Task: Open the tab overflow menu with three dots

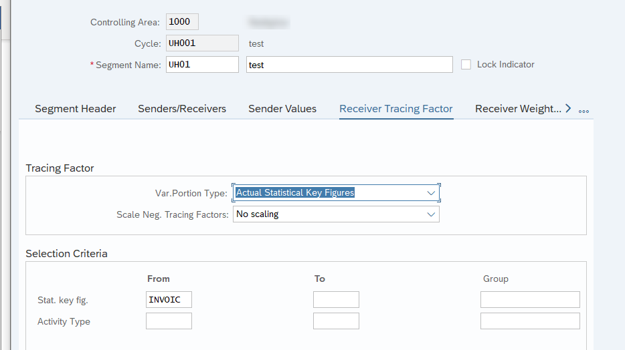Action: [x=584, y=110]
